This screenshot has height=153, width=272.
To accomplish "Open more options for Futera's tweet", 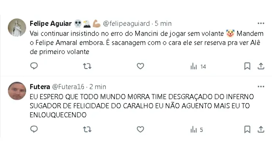I will point(261,86).
